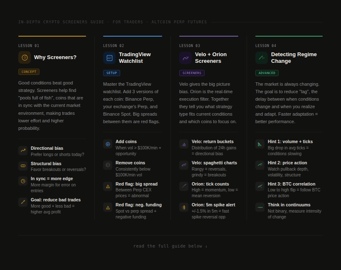Click the TradingView Watchlist list icon
The image size is (341, 270).
pos(109,58)
